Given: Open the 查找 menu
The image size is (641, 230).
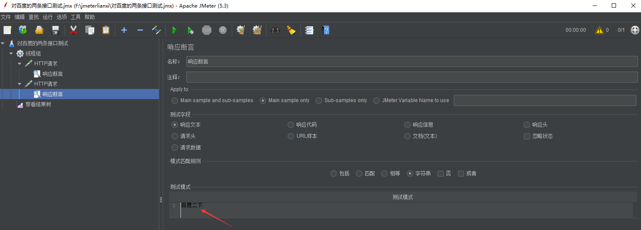Looking at the screenshot, I should point(33,17).
